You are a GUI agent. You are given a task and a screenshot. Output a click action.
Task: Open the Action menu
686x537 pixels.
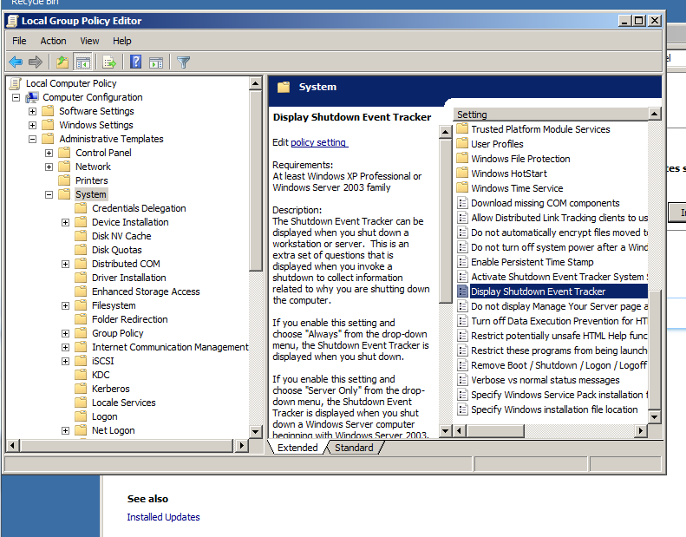(53, 41)
